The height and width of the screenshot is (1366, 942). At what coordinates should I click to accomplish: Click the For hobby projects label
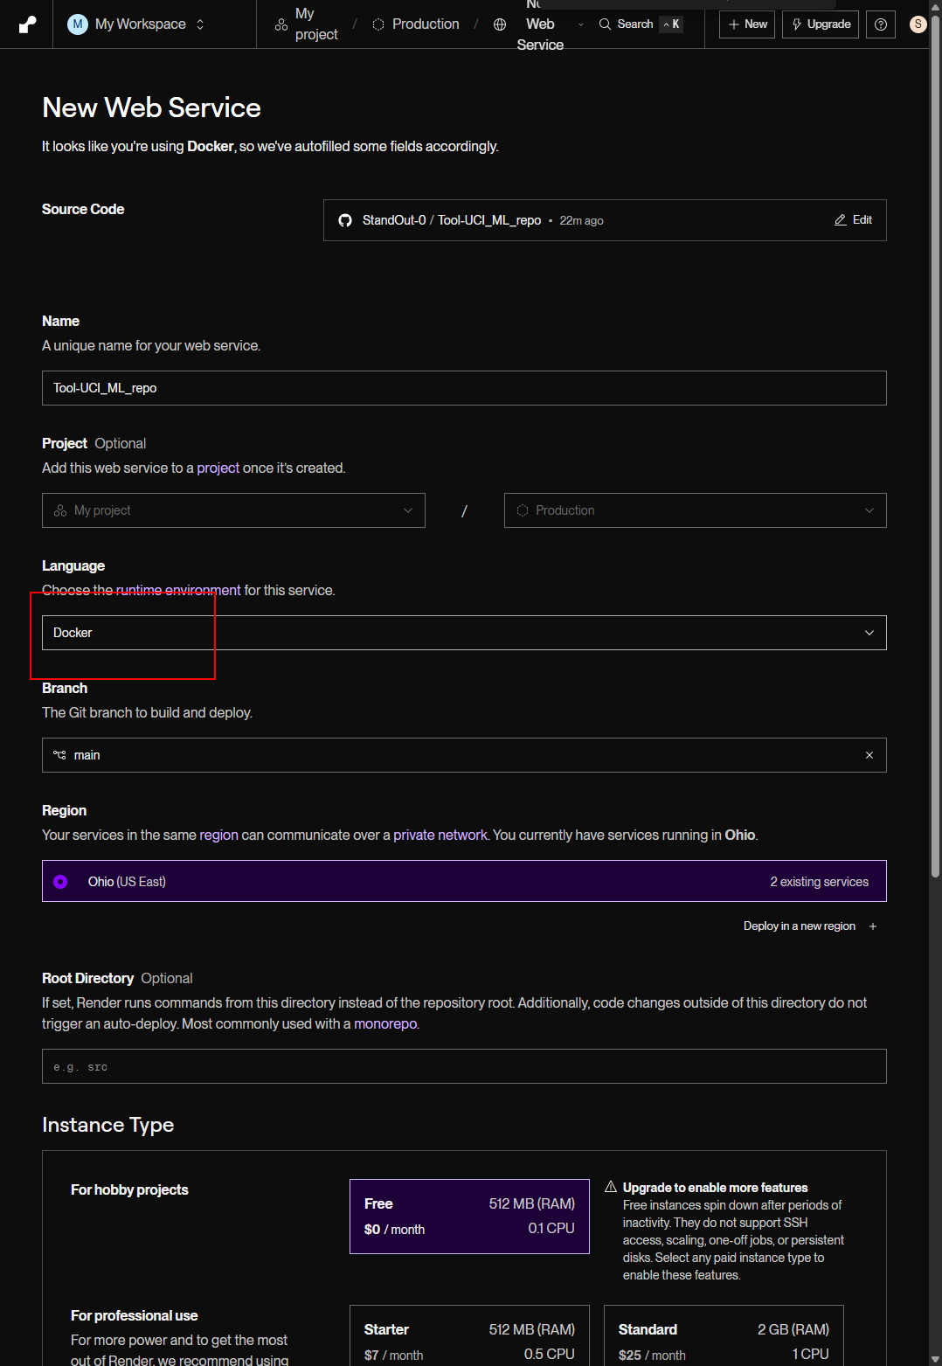pyautogui.click(x=129, y=1189)
